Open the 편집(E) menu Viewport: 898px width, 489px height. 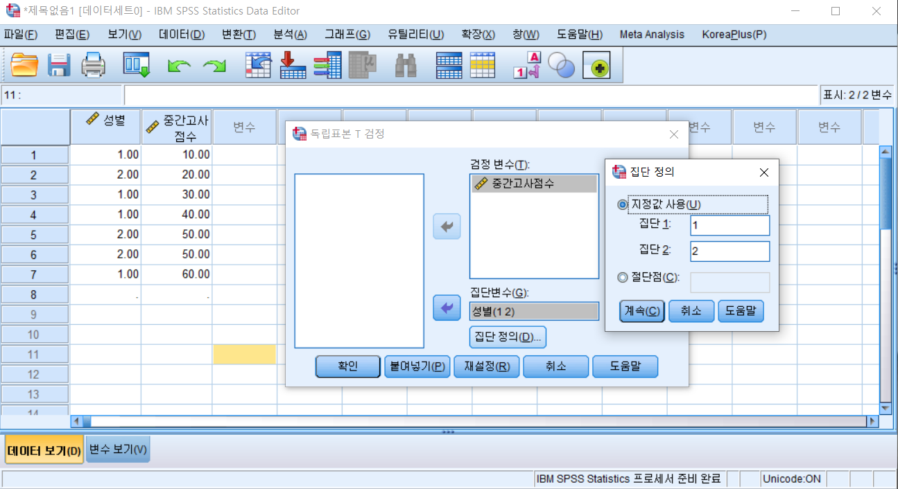71,35
